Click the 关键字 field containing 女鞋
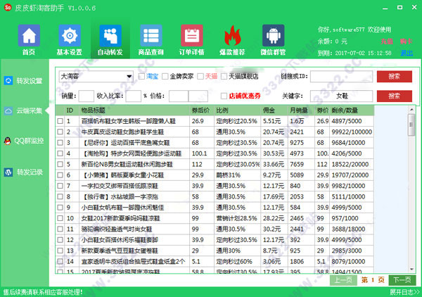Image resolution: width=422 pixels, height=297 pixels. click(x=342, y=96)
